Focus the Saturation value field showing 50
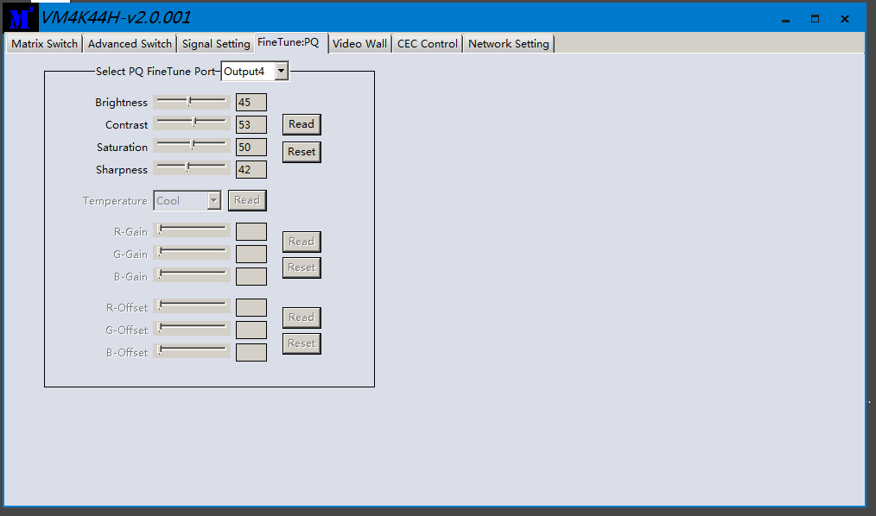 coord(251,148)
